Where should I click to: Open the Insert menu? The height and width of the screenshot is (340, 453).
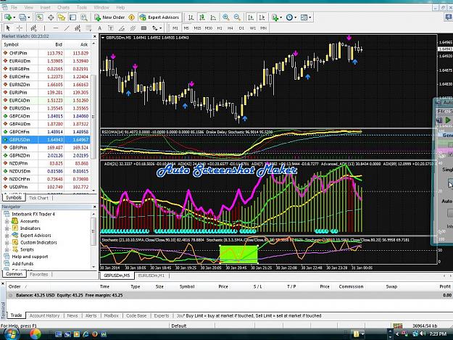(45, 7)
